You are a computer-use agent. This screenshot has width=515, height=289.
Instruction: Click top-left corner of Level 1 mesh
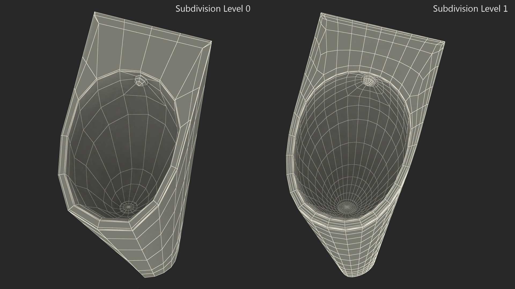[x=321, y=13]
